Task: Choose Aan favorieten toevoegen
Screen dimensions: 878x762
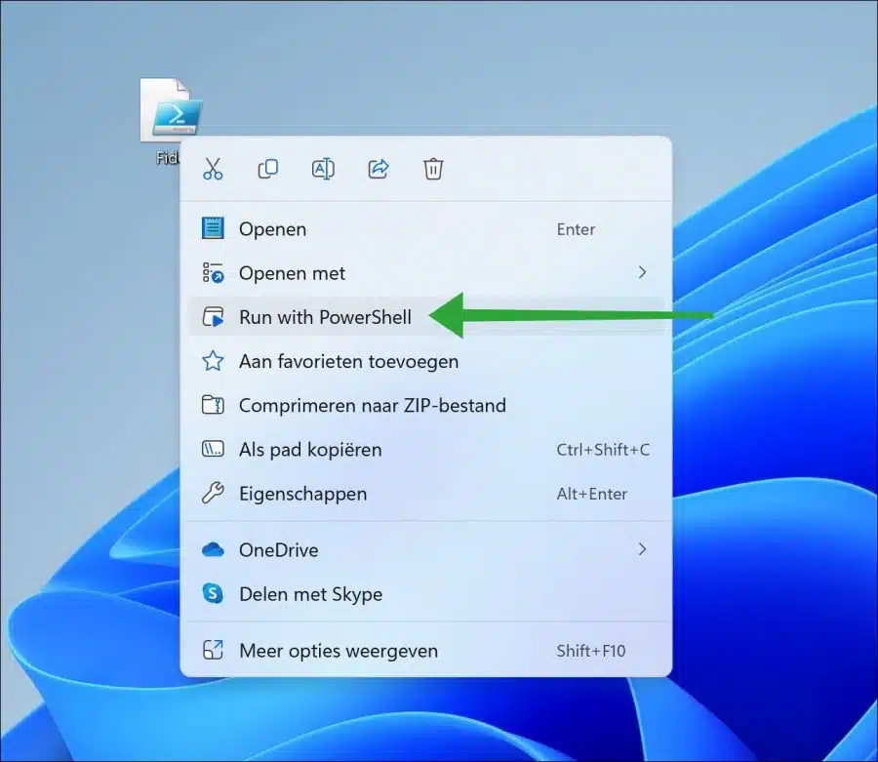Action: click(x=426, y=361)
